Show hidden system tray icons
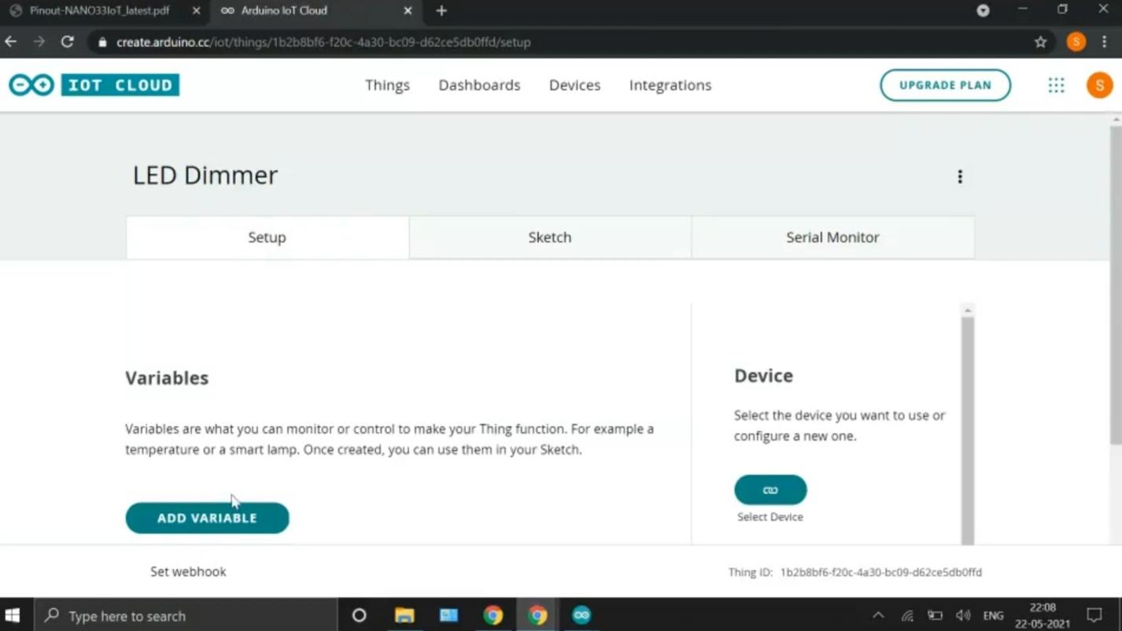Image resolution: width=1122 pixels, height=631 pixels. (878, 615)
